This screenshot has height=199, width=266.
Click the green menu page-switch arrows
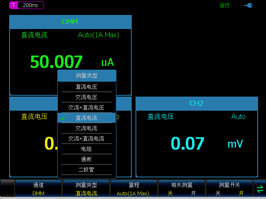point(260,189)
